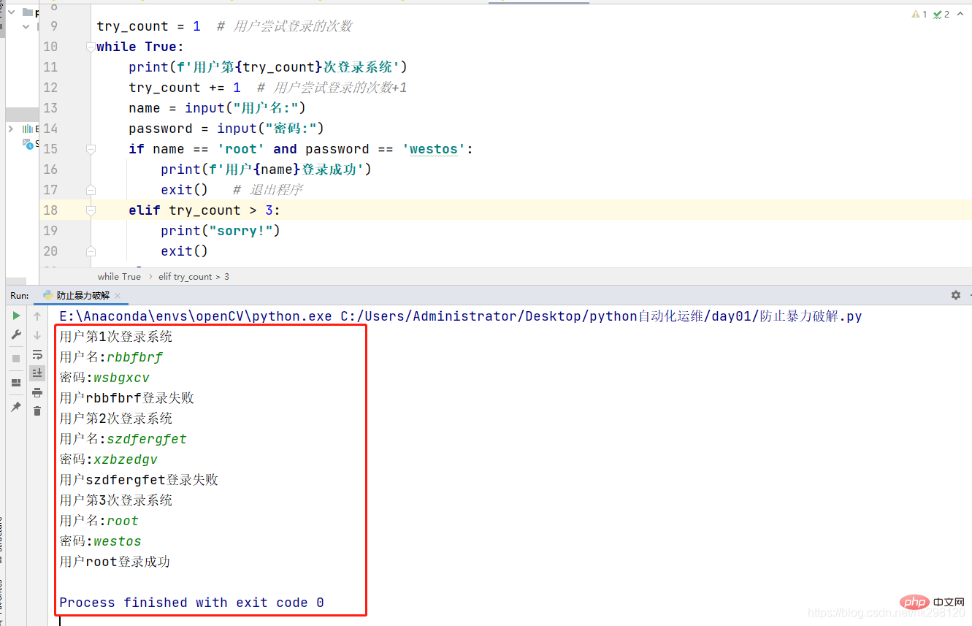Click the warning count indicator
This screenshot has width=972, height=626.
click(x=919, y=14)
